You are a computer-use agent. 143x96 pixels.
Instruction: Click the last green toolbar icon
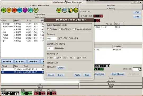click(x=76, y=10)
